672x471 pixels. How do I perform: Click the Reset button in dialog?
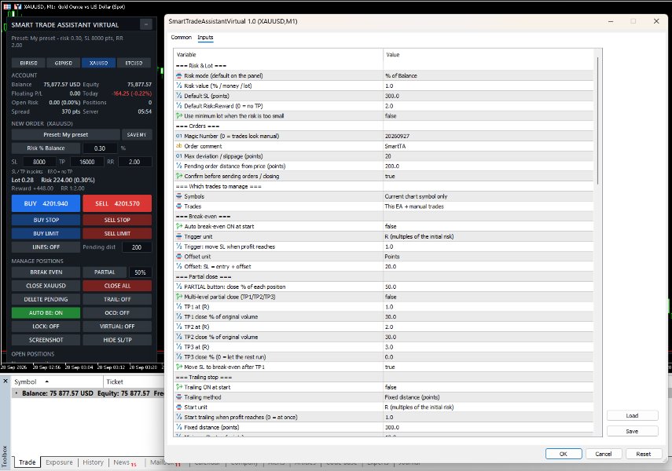coord(643,454)
